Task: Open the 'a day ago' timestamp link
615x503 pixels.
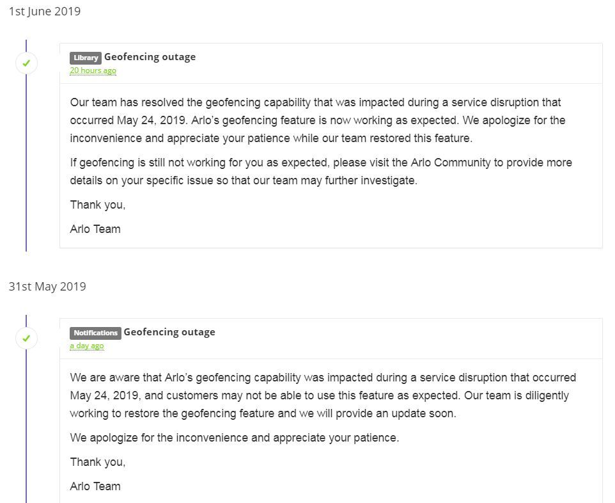Action: [87, 346]
